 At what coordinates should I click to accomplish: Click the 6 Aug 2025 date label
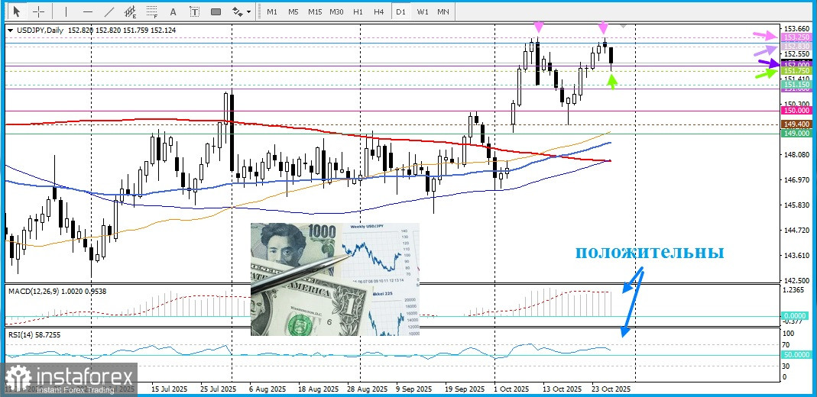[x=267, y=389]
